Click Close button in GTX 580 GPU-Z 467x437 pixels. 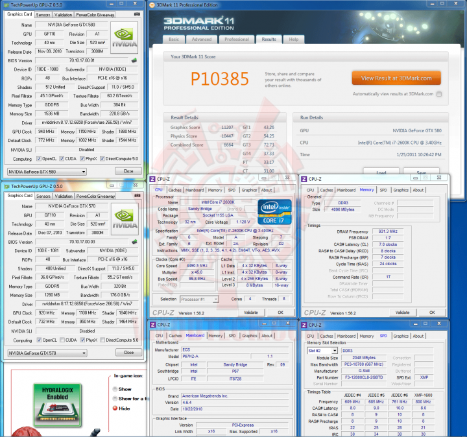tap(128, 171)
